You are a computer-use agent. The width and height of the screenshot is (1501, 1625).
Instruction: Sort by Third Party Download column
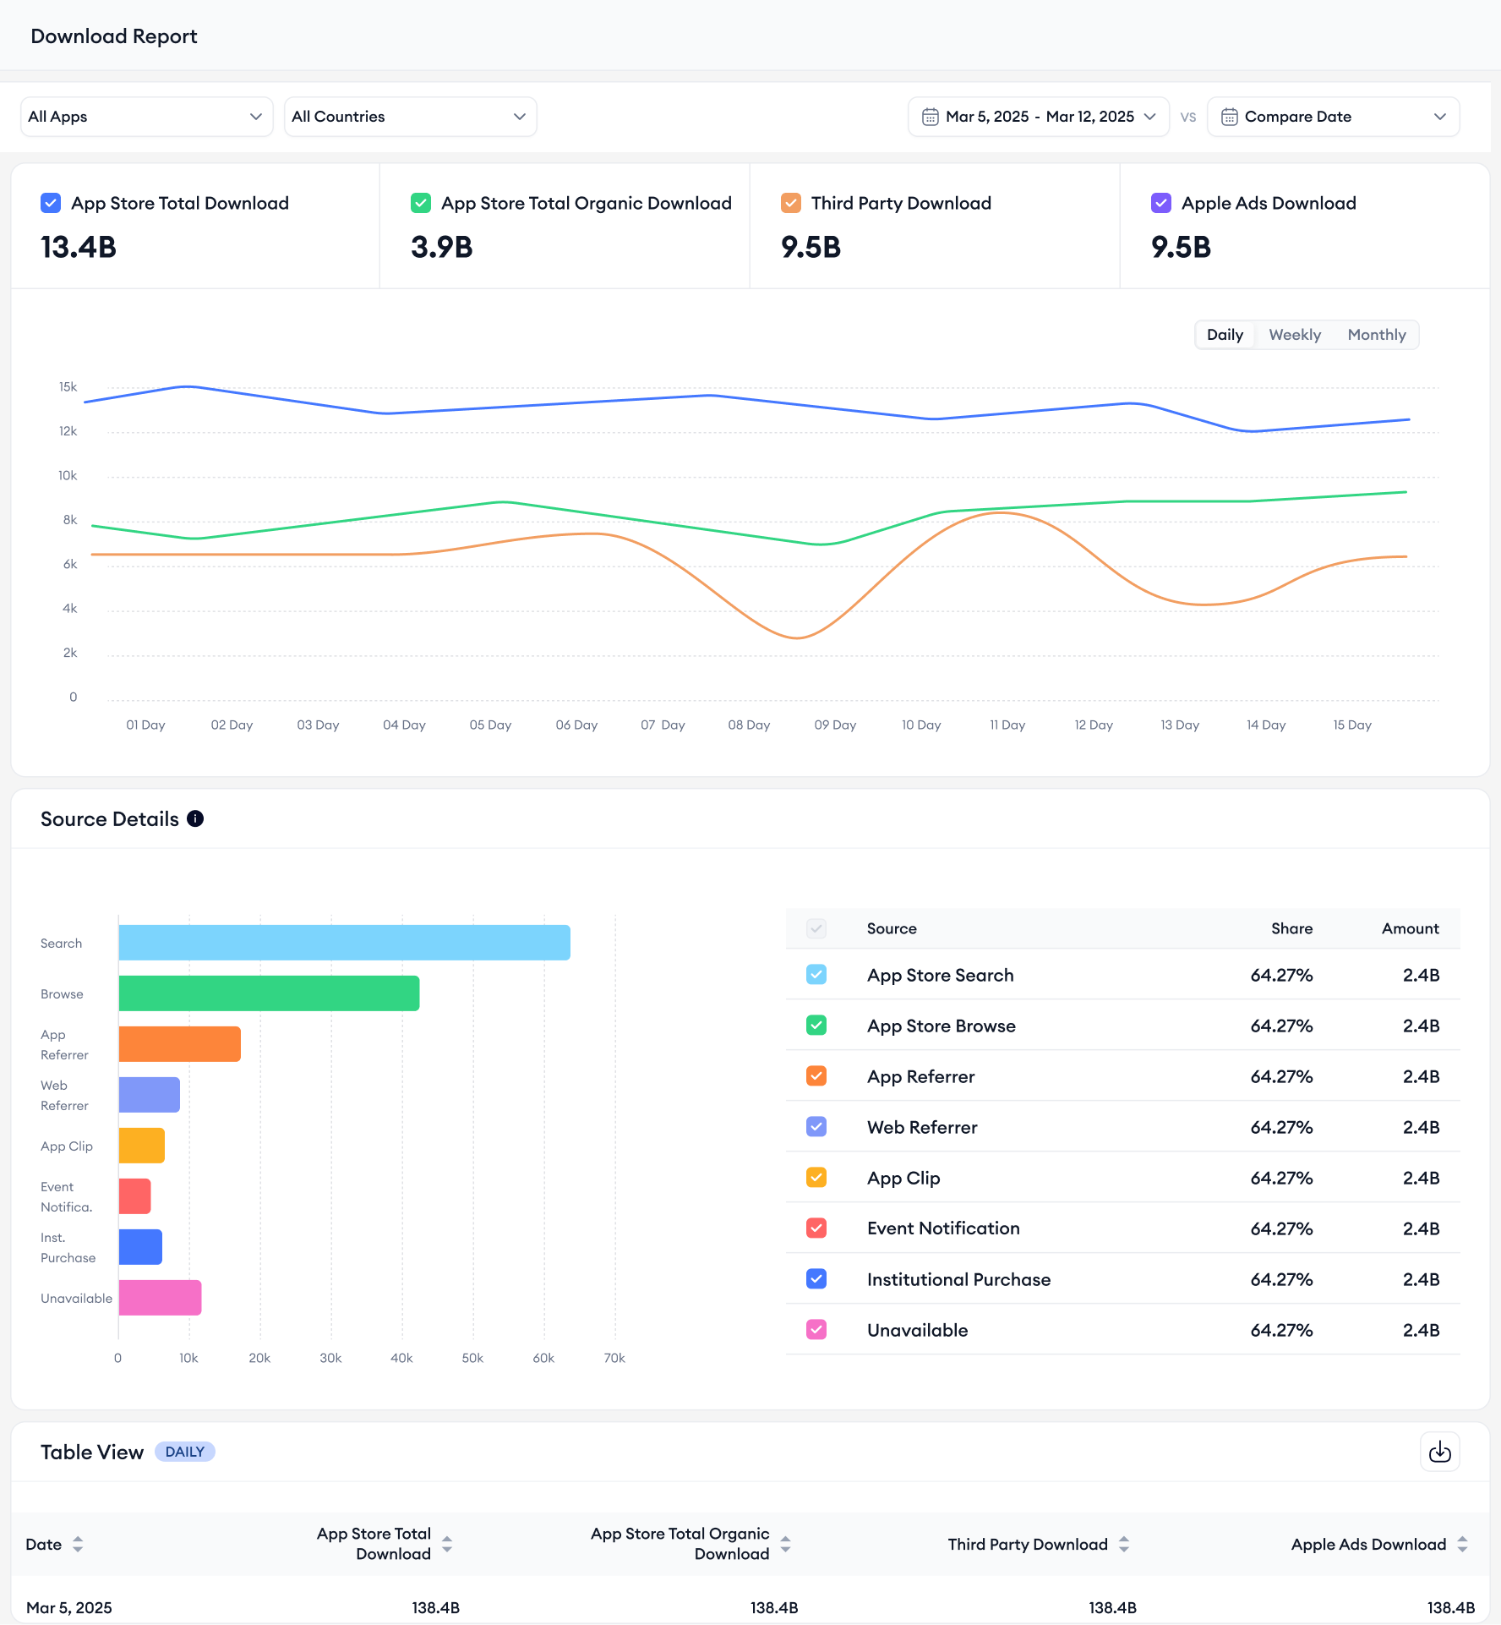pos(1123,1544)
